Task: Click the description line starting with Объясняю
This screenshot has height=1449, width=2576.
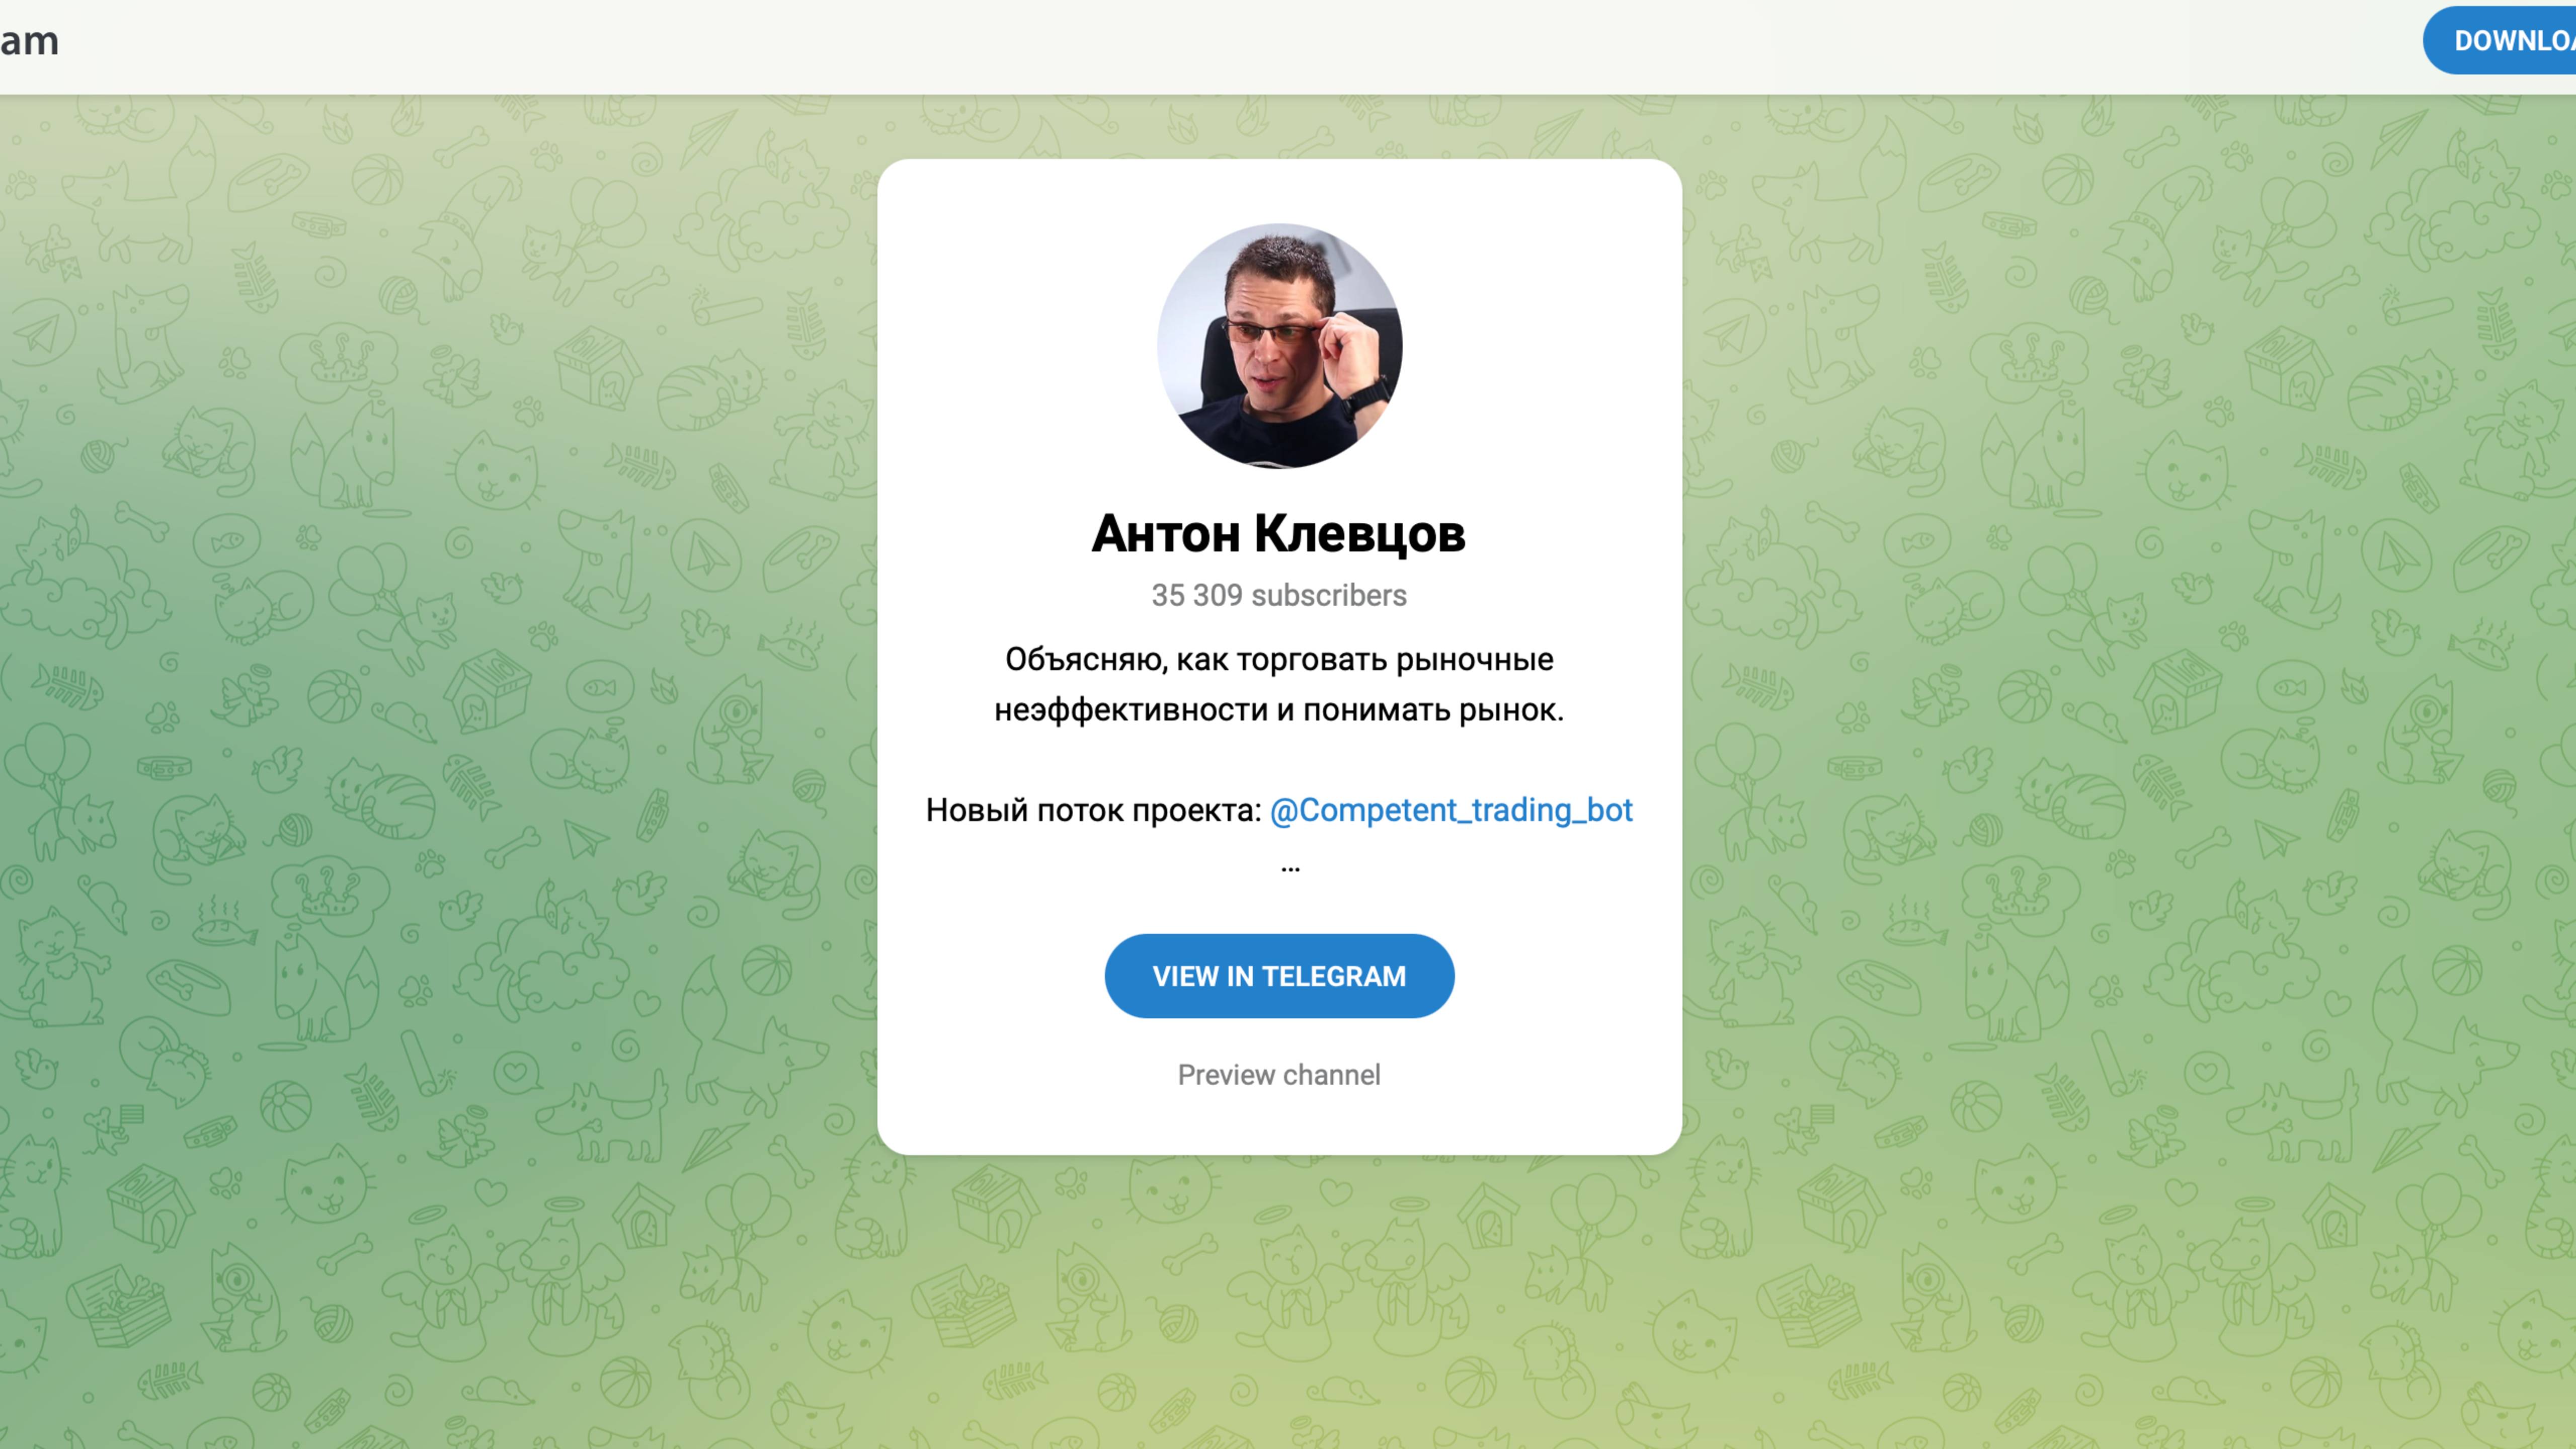Action: pos(1279,660)
